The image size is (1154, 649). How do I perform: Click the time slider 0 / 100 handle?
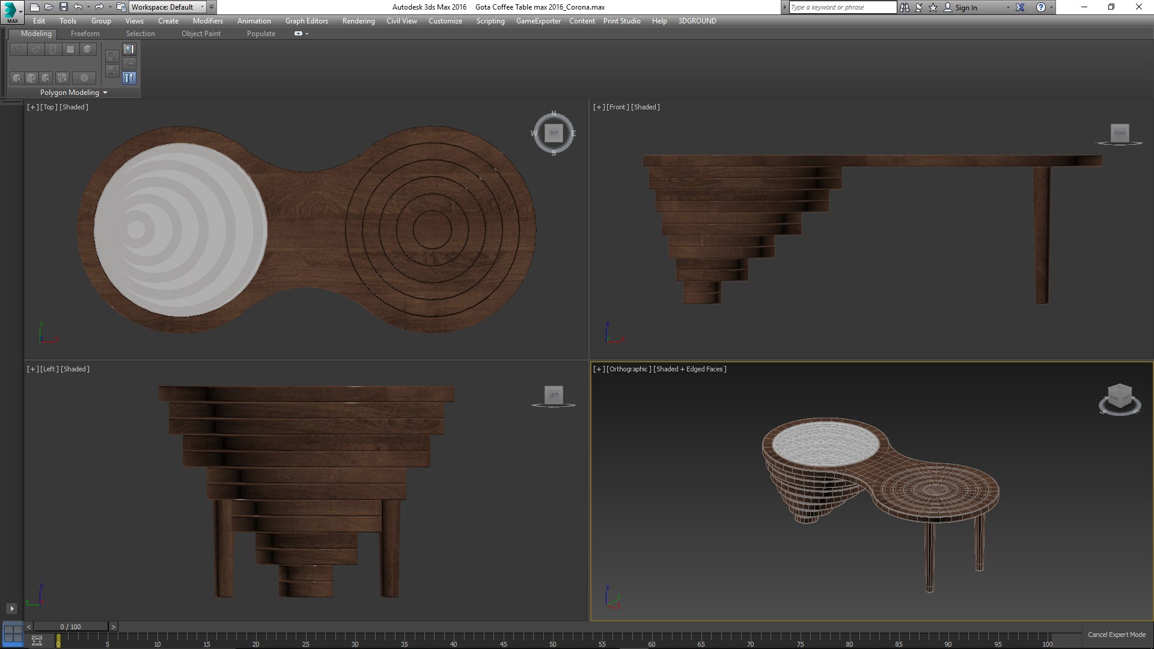point(70,627)
